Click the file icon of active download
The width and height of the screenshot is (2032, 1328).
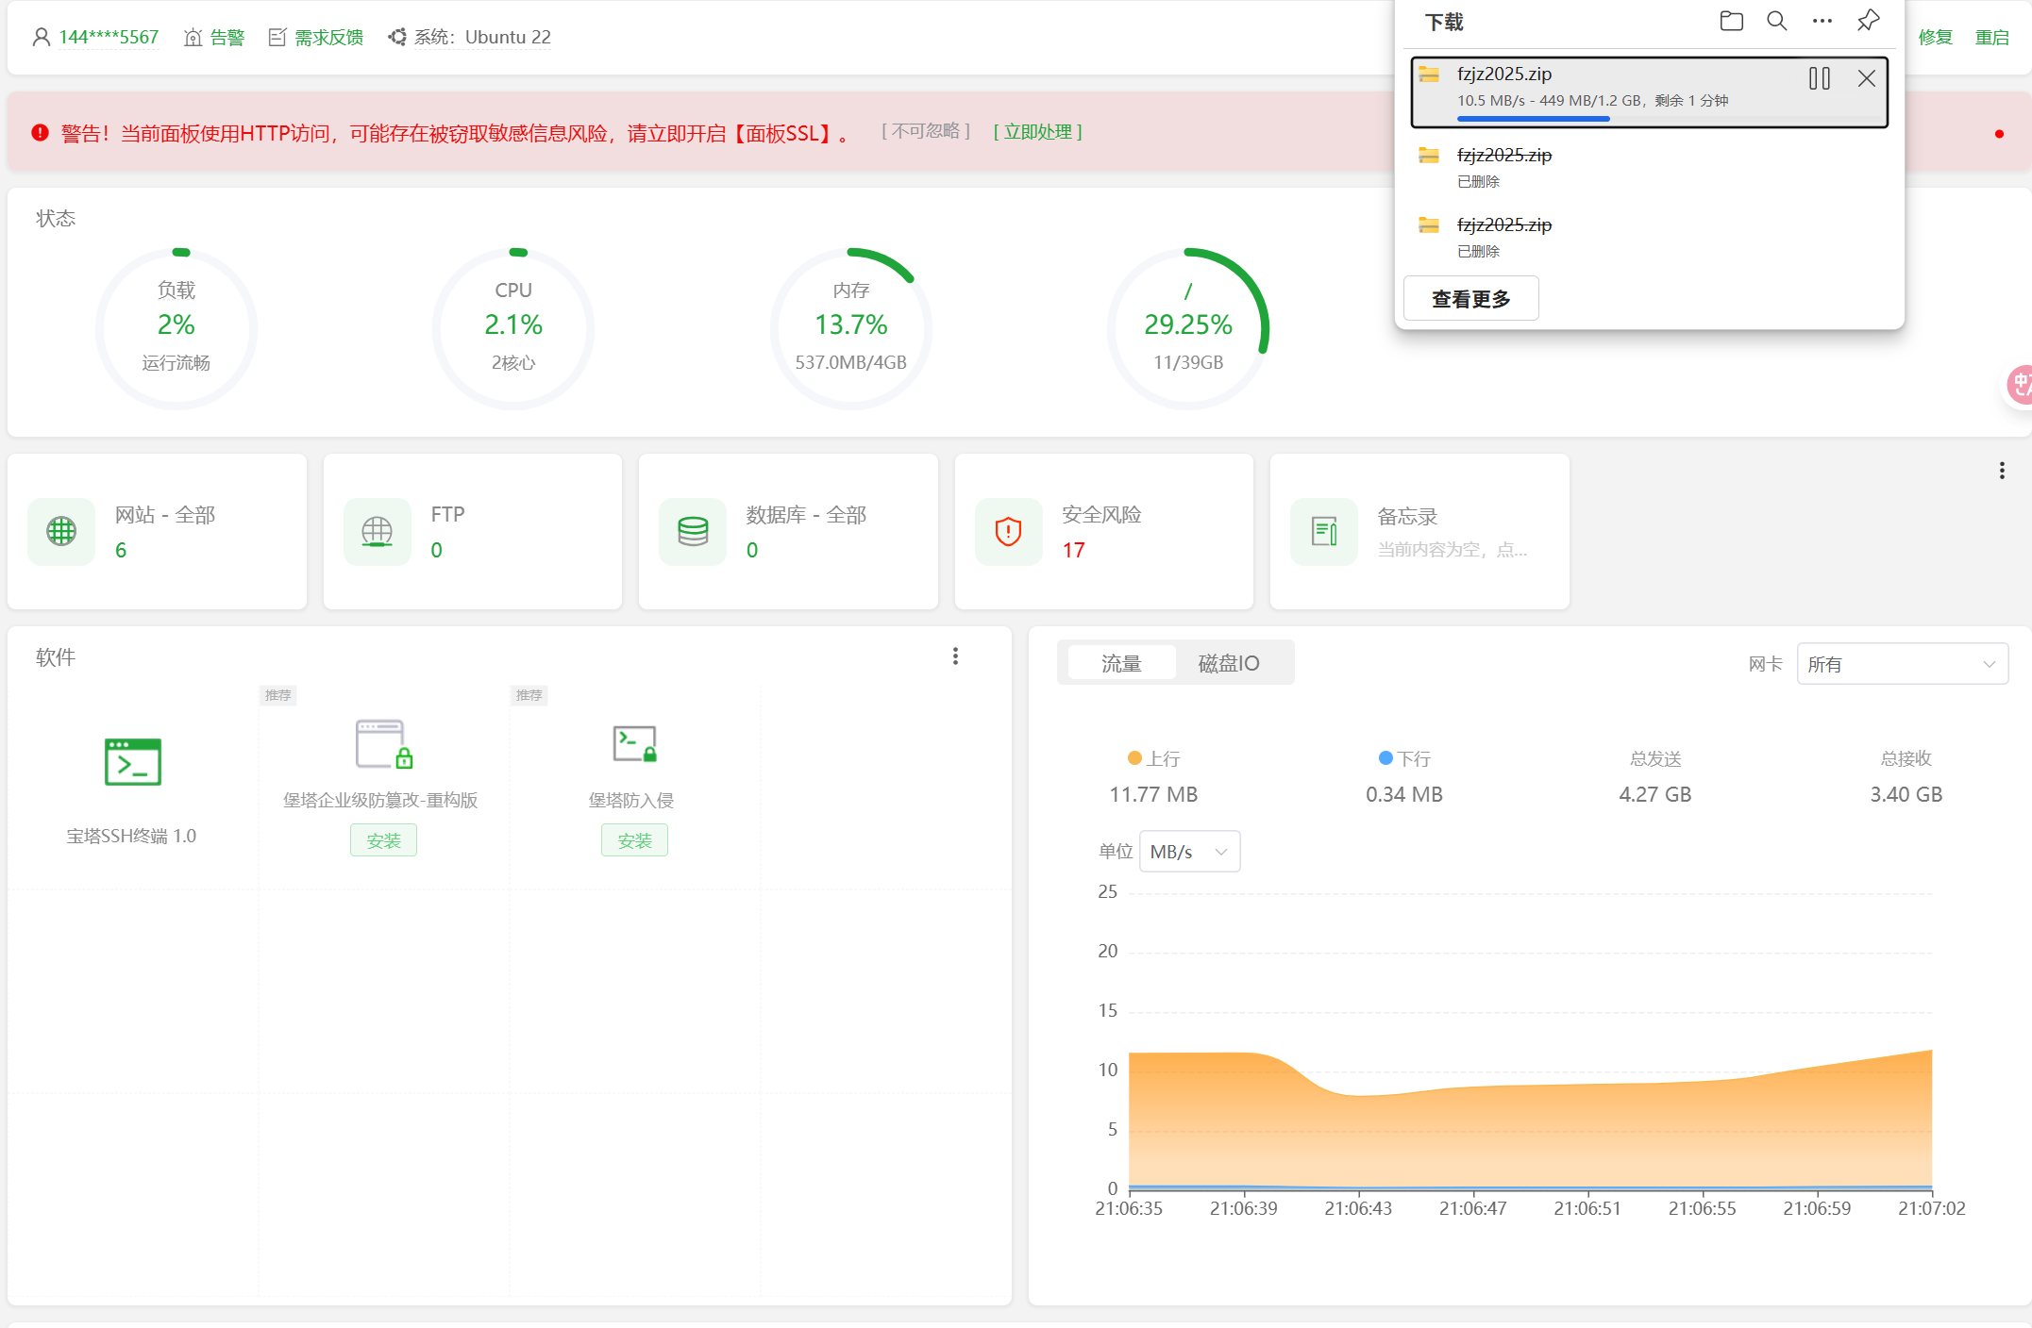click(1429, 74)
